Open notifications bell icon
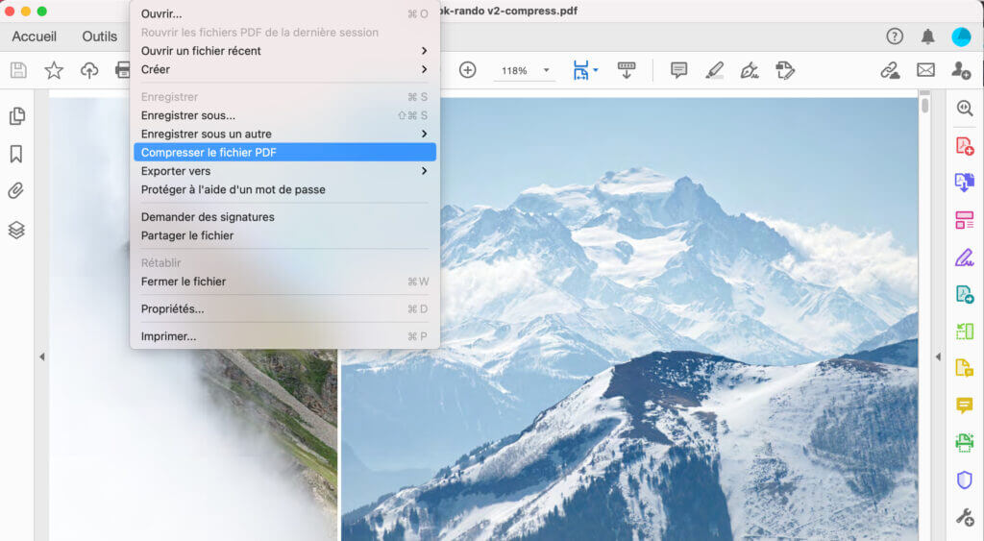 point(927,37)
